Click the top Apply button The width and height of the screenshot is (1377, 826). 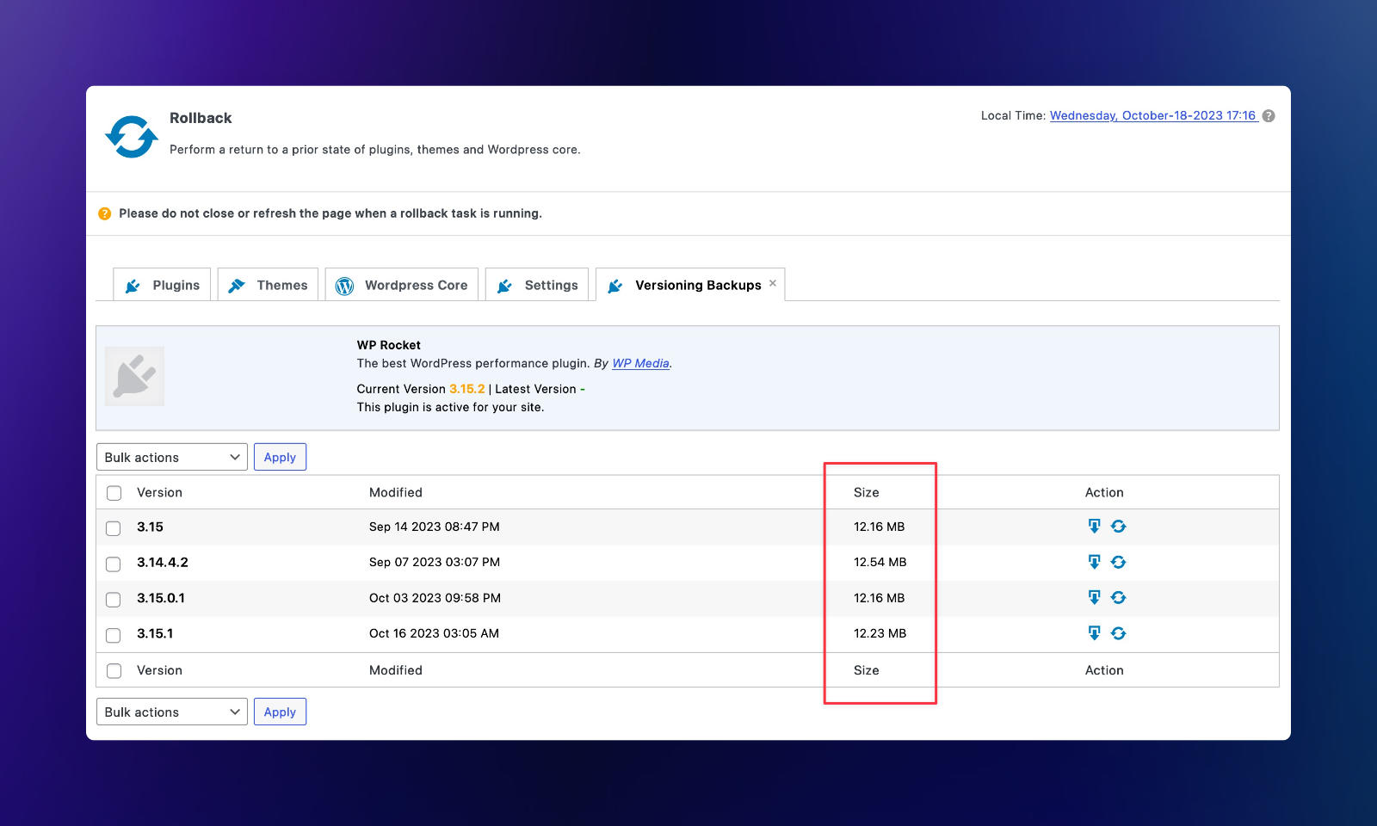tap(280, 457)
